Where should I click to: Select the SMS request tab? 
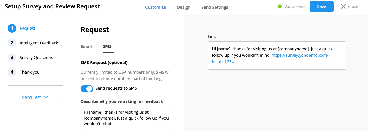coord(107,46)
